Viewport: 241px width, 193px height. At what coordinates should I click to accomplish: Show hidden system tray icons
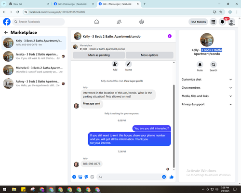pos(203,189)
